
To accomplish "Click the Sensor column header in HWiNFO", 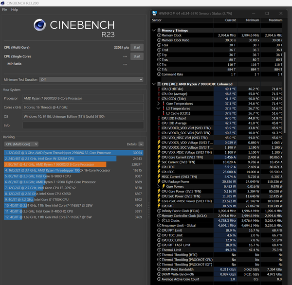I will (157, 20).
